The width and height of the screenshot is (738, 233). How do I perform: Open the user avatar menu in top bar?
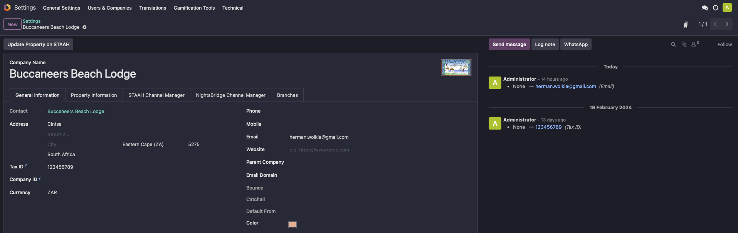click(727, 7)
